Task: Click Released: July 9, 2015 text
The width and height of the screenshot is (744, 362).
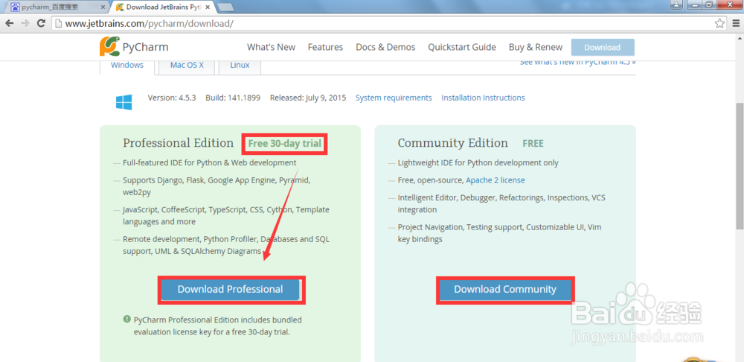Action: tap(308, 98)
